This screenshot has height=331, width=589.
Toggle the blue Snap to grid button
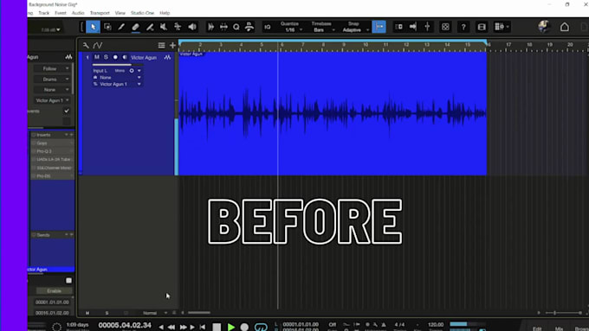click(379, 27)
